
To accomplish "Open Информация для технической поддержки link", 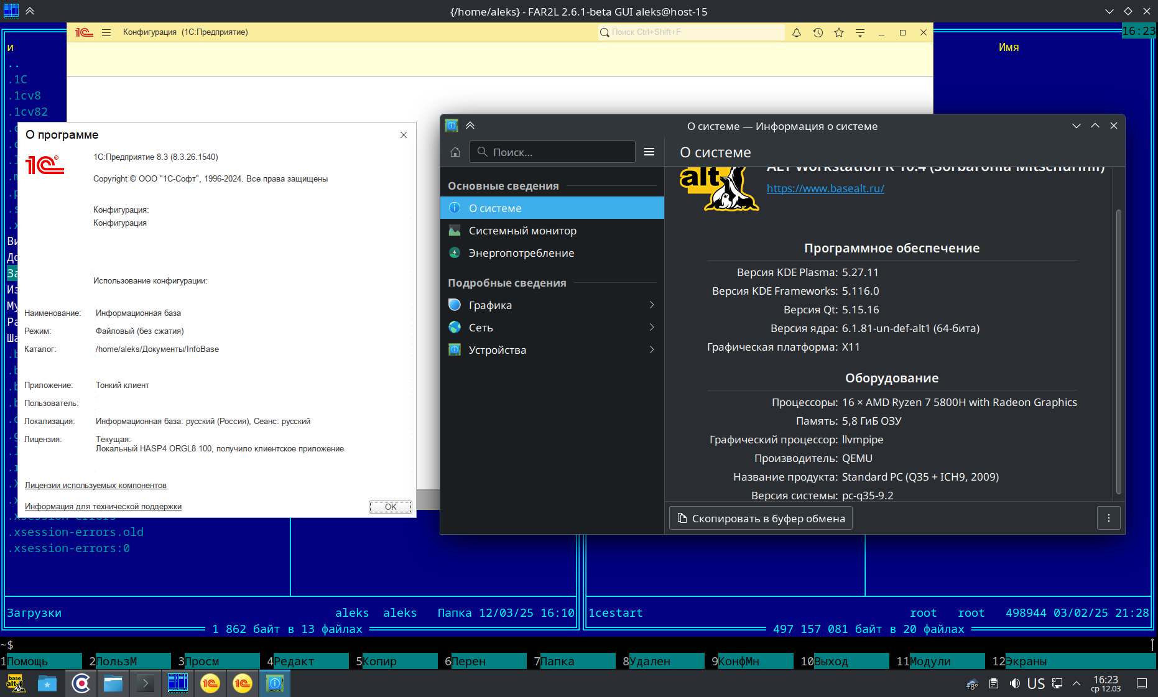I will (103, 507).
